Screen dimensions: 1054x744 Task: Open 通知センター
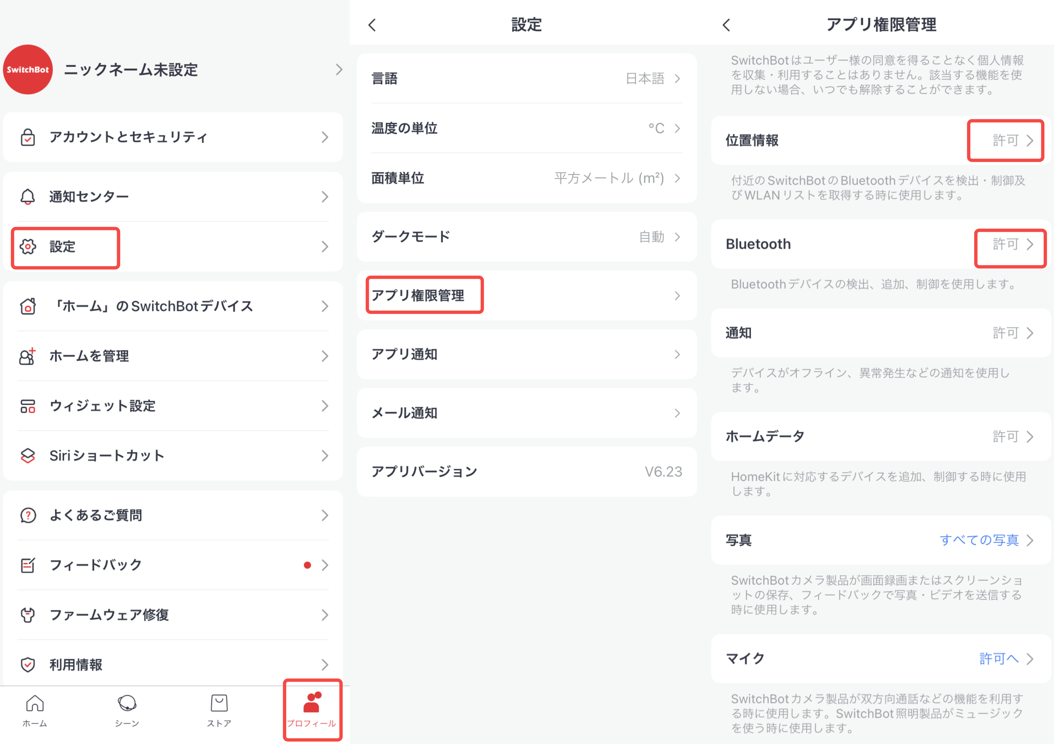click(x=173, y=197)
